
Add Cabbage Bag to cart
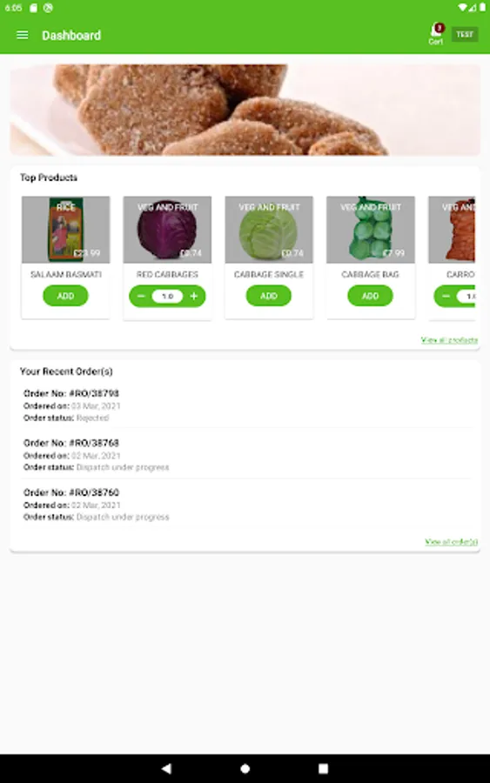point(370,296)
